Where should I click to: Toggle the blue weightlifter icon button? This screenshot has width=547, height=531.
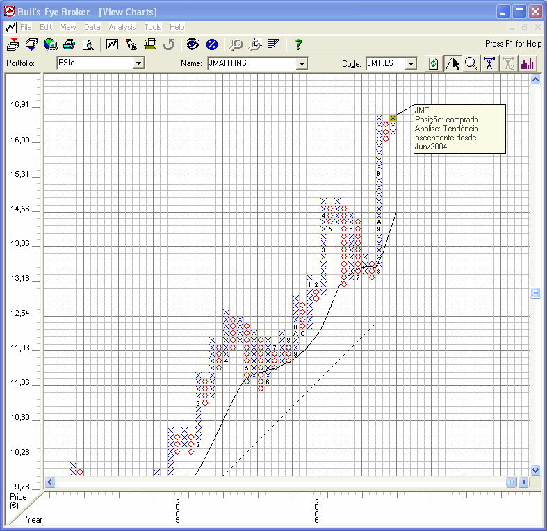pos(490,63)
